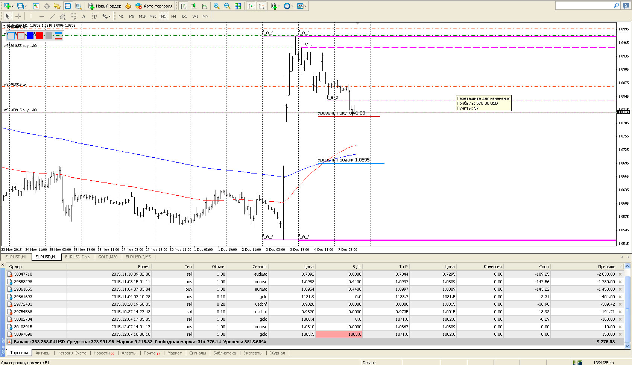Select the crosshair tool
The width and height of the screenshot is (632, 365).
coord(18,16)
